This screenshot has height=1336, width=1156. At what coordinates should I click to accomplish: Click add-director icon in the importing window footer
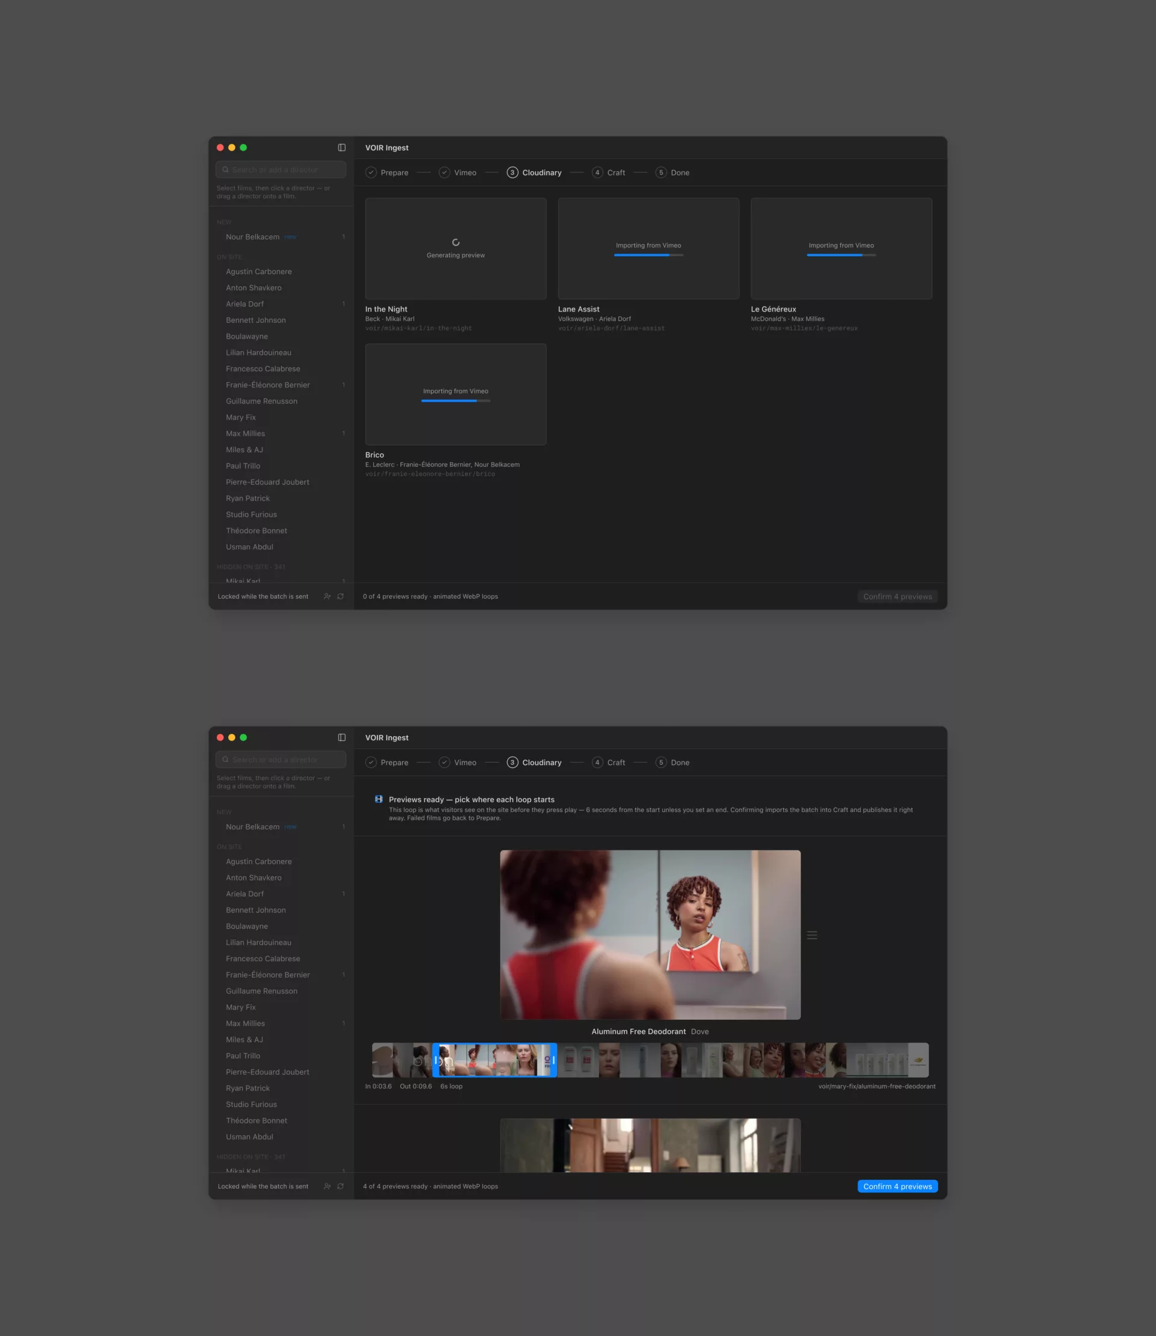tap(327, 596)
